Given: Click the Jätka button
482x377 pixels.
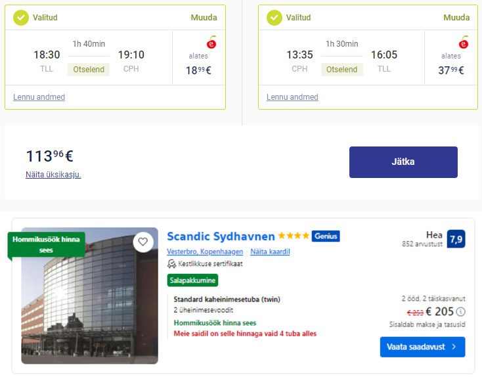Looking at the screenshot, I should coord(403,162).
